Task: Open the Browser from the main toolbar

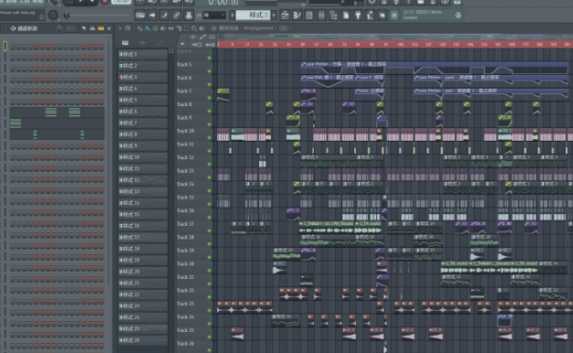Action: click(x=333, y=16)
